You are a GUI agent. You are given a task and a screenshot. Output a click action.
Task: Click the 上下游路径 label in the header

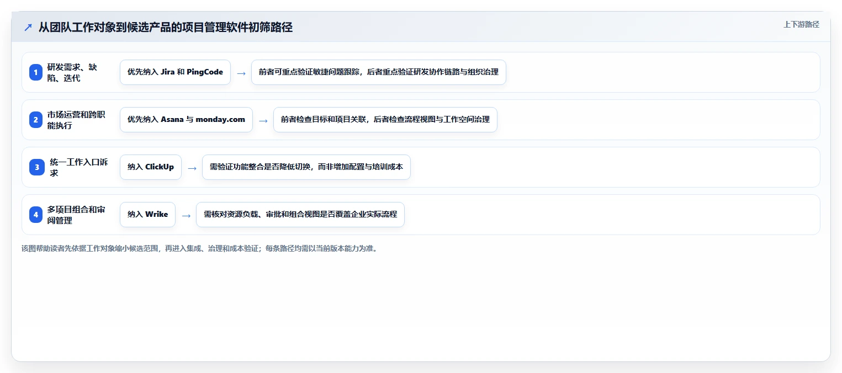(801, 24)
